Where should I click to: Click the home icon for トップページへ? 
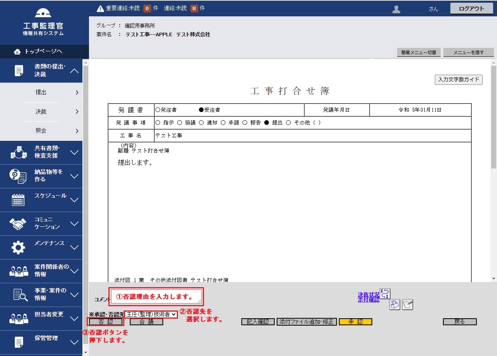(x=17, y=51)
